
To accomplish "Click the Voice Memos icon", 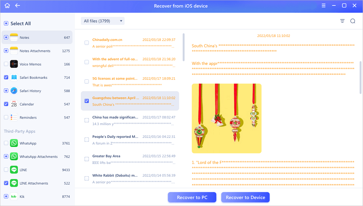I will point(14,64).
